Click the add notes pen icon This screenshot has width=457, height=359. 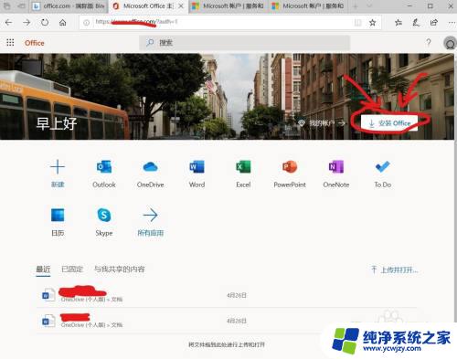(x=416, y=22)
